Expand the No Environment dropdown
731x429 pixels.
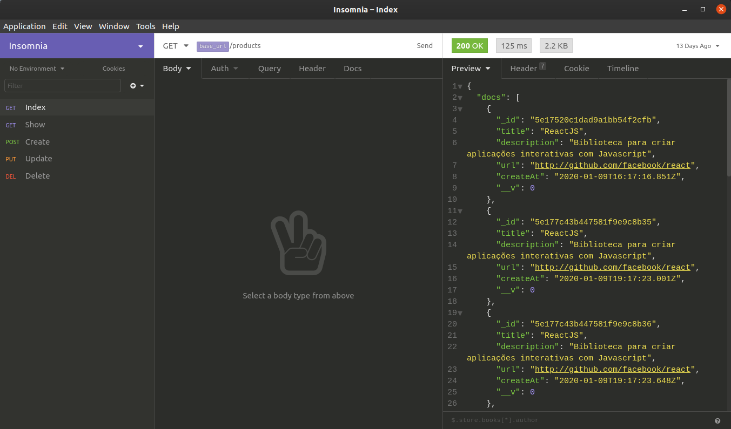coord(37,69)
